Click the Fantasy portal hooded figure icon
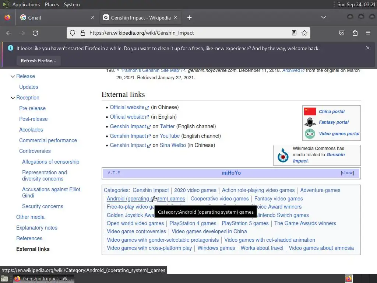The height and width of the screenshot is (283, 377). pyautogui.click(x=310, y=122)
